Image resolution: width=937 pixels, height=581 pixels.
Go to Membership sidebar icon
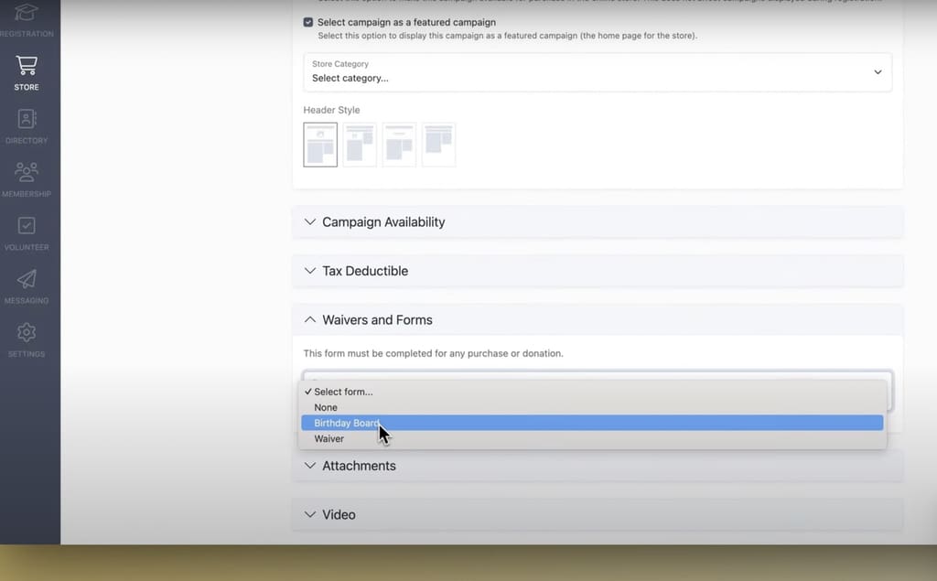[27, 172]
